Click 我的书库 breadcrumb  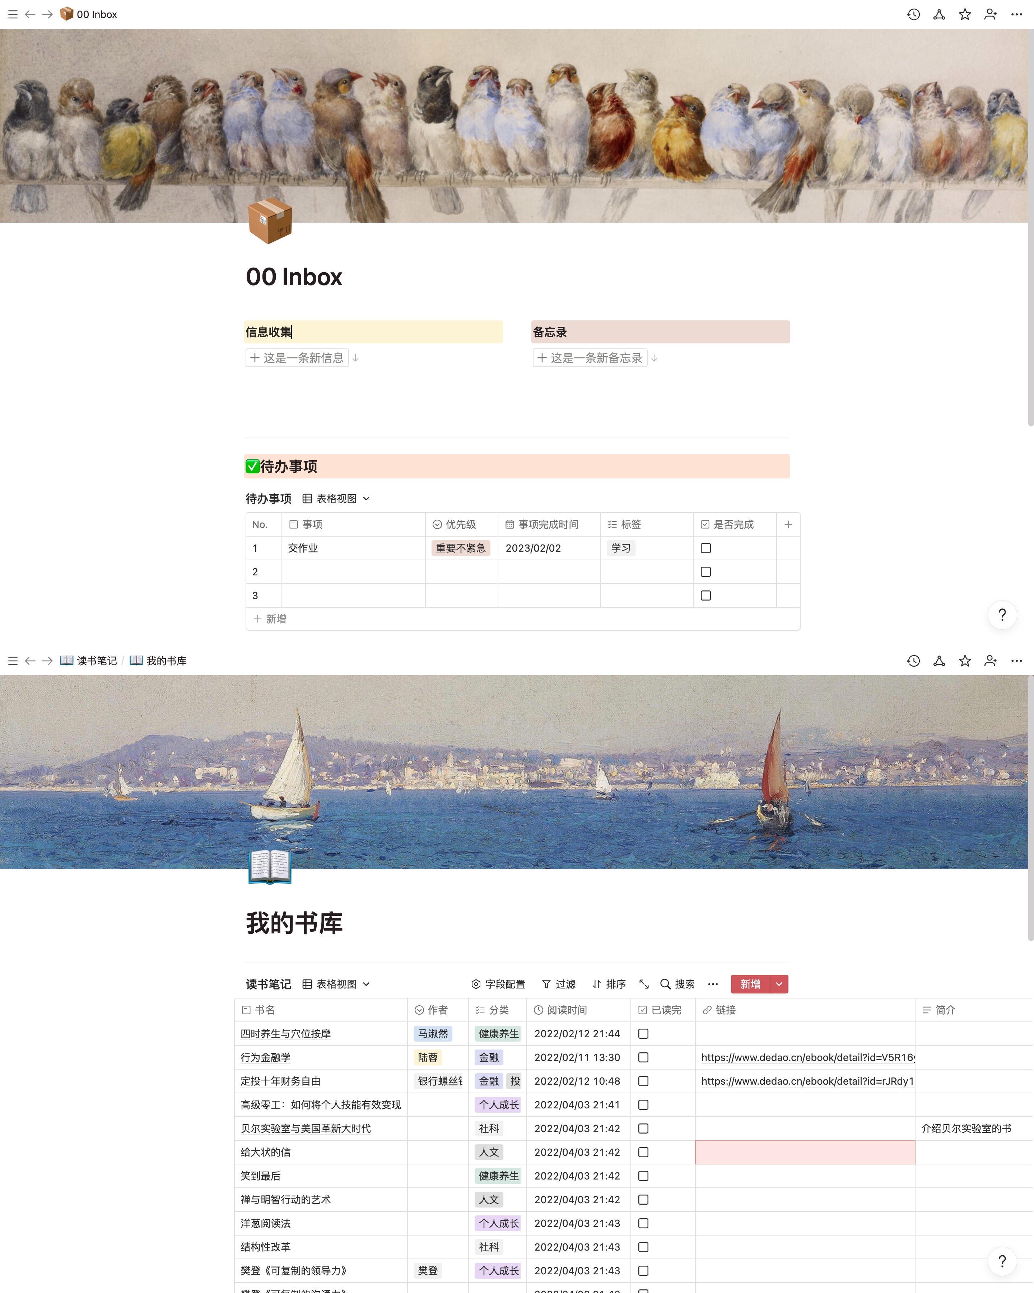click(158, 661)
